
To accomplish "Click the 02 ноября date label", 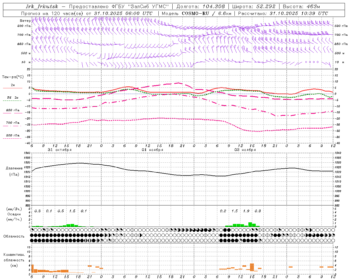I will 245,150.
